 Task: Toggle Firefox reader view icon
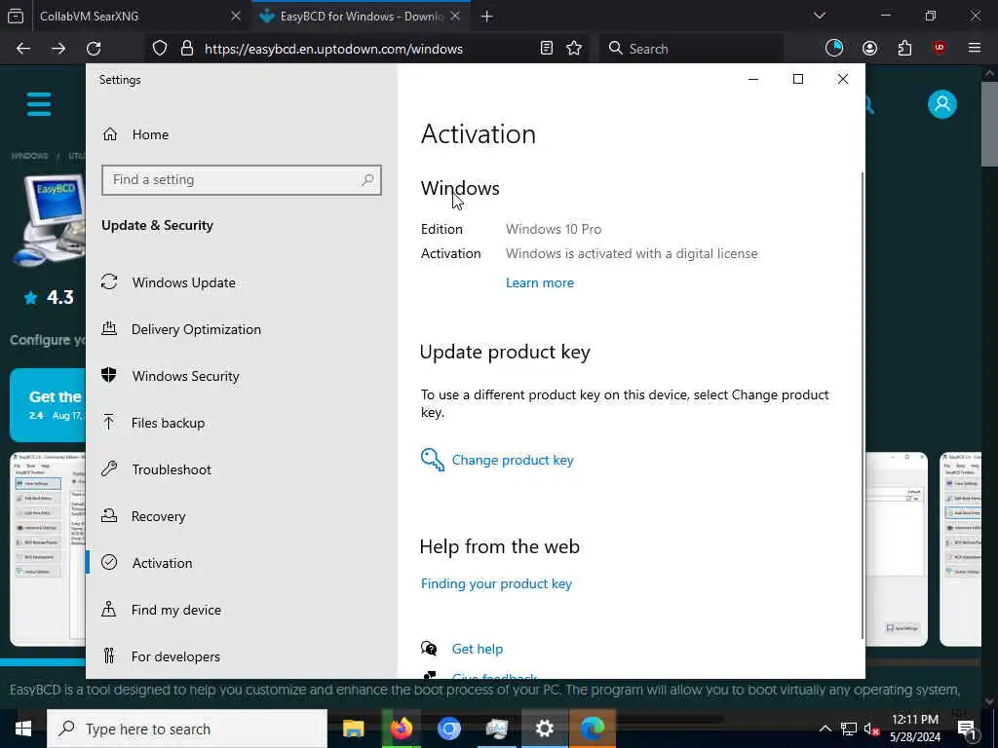[546, 49]
